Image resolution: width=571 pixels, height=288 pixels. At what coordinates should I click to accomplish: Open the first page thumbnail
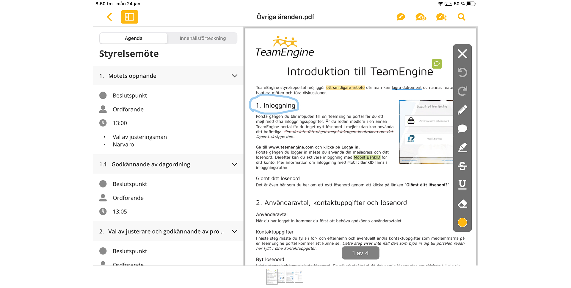pyautogui.click(x=272, y=277)
